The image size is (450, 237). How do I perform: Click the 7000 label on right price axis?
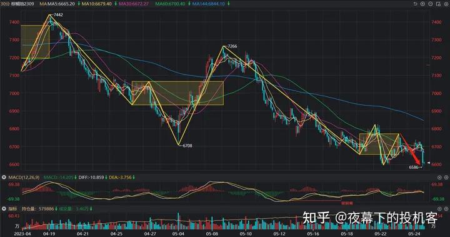tap(436, 93)
